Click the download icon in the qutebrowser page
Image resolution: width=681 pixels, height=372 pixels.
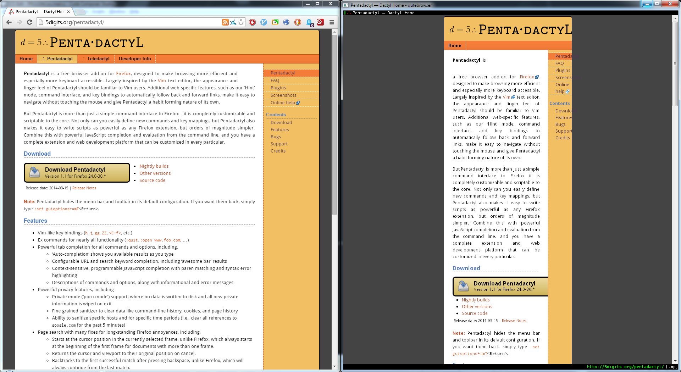[x=463, y=286]
